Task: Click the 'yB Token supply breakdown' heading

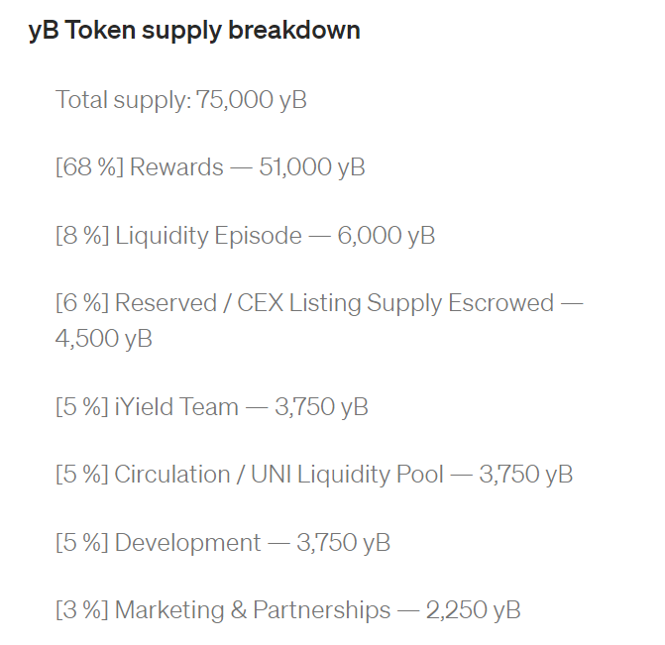Action: 194,31
